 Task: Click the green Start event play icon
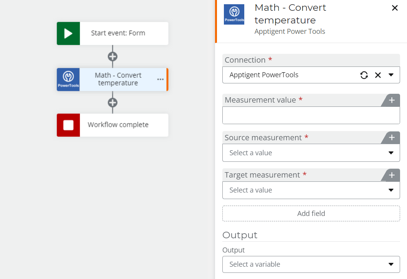pos(68,33)
